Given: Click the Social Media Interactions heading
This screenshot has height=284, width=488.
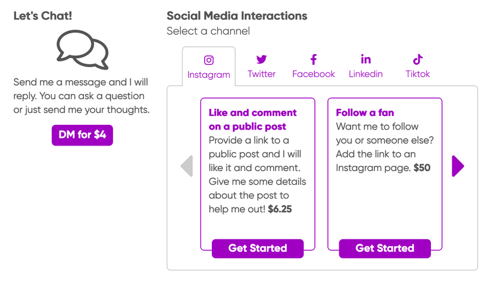Looking at the screenshot, I should coord(237,16).
